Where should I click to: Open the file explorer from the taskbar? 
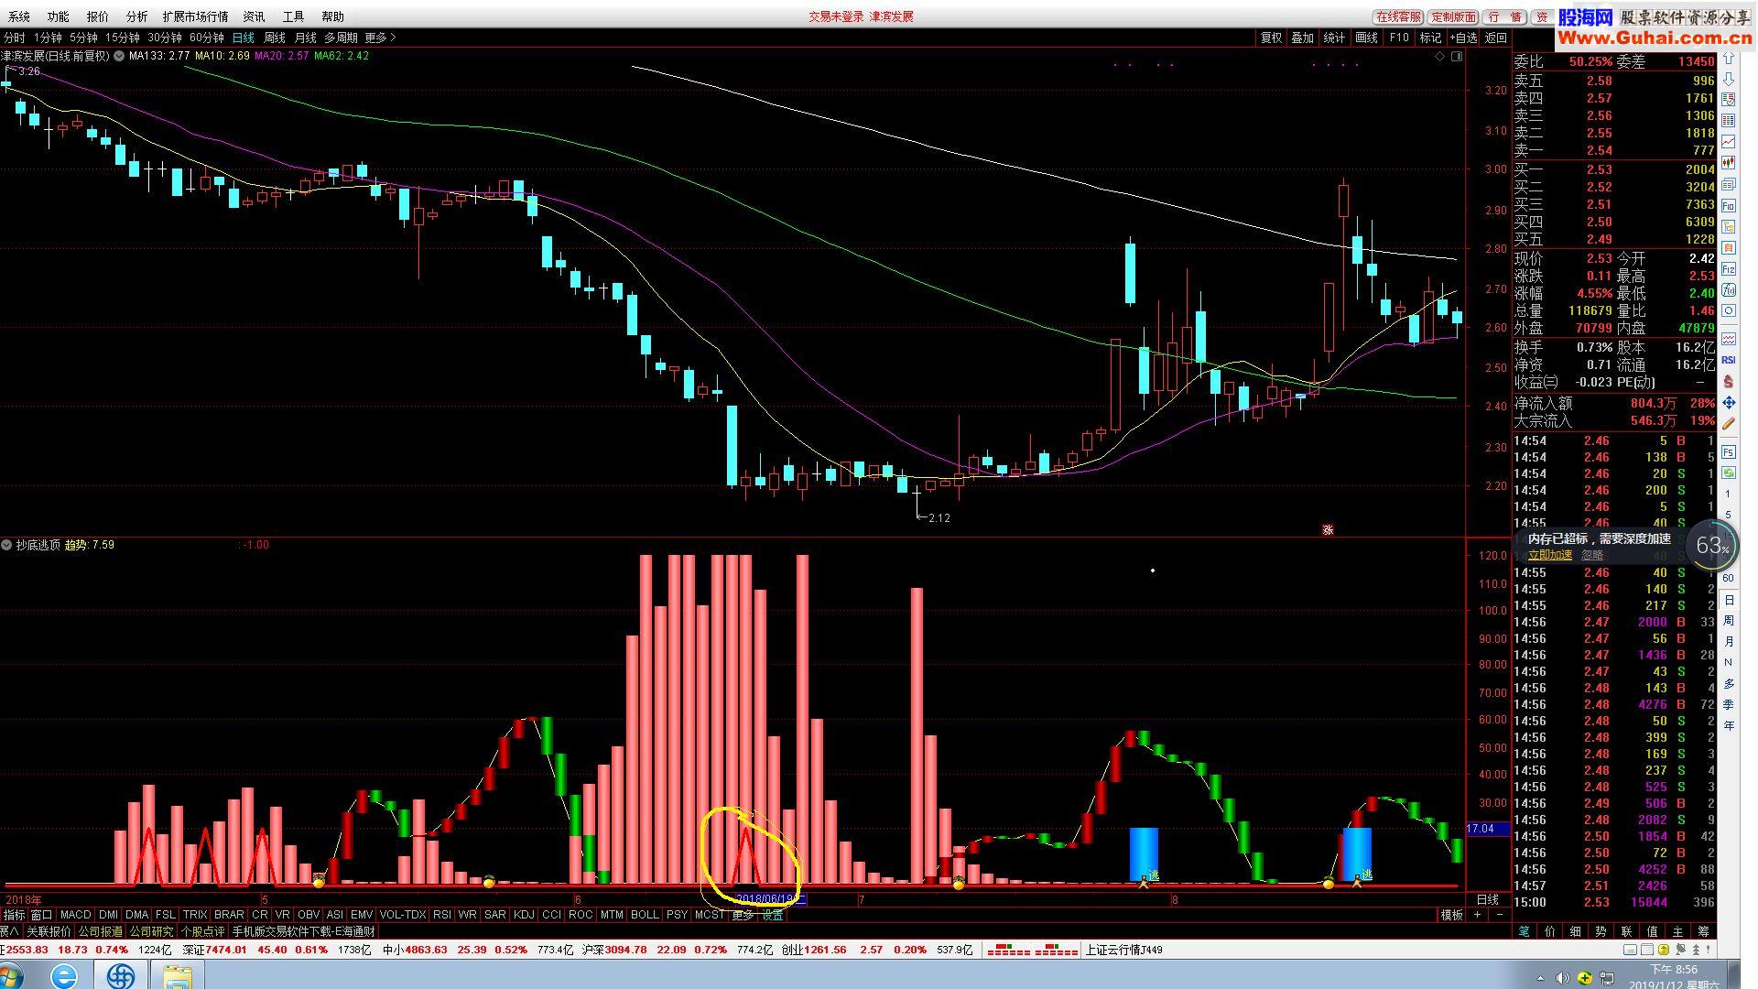click(x=178, y=975)
